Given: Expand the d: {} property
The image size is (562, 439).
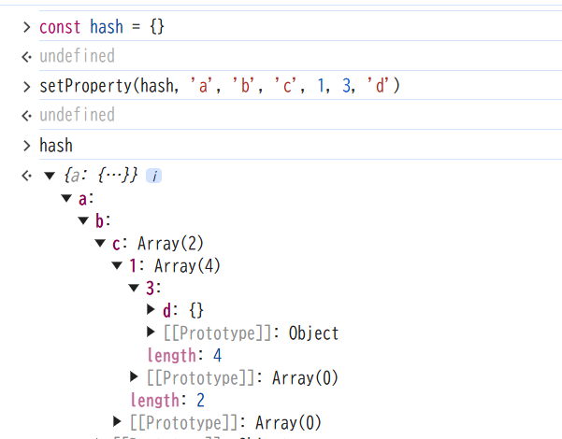Looking at the screenshot, I should click(151, 309).
